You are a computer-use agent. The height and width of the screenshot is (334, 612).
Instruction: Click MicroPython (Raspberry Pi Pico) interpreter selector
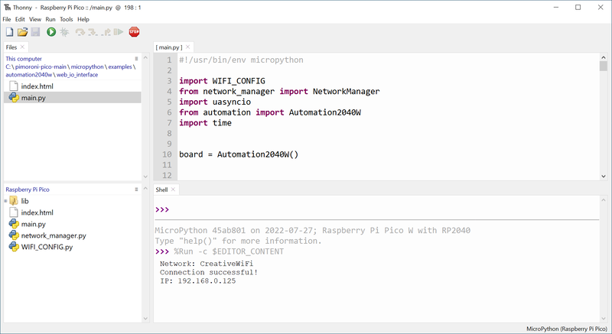566,328
